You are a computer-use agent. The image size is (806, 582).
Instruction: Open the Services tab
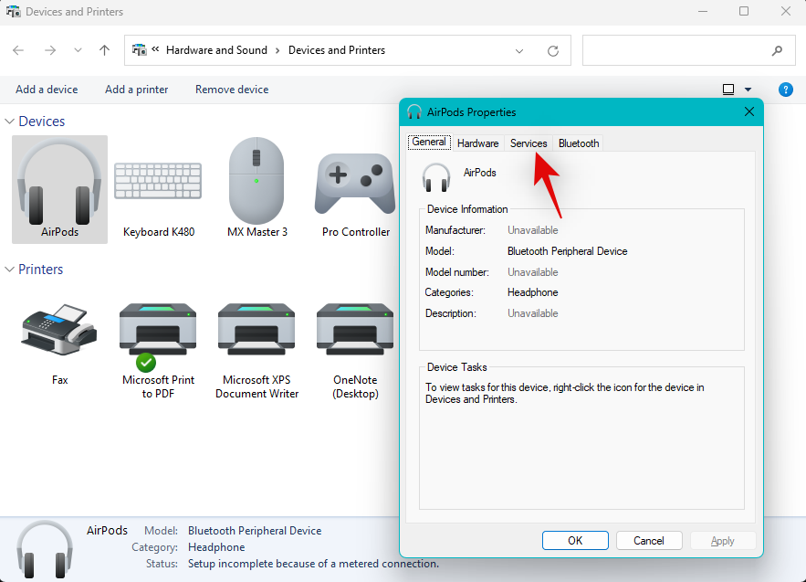coord(529,143)
